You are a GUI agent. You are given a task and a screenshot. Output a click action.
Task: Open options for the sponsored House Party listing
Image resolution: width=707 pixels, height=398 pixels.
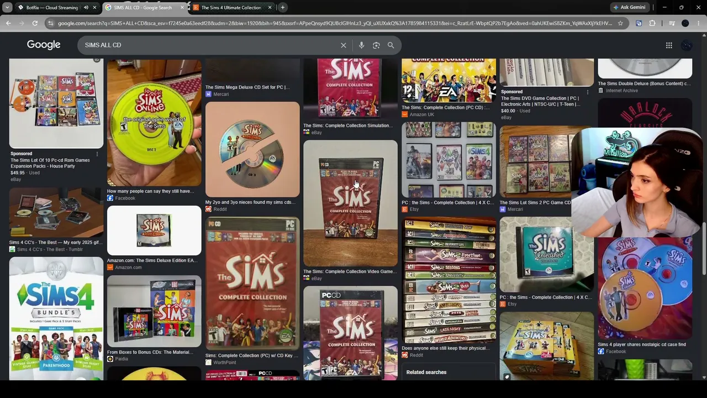(x=97, y=154)
